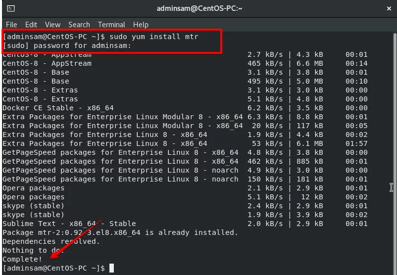The width and height of the screenshot is (397, 275).
Task: Click the '00:10' time value
Action: coord(356,81)
